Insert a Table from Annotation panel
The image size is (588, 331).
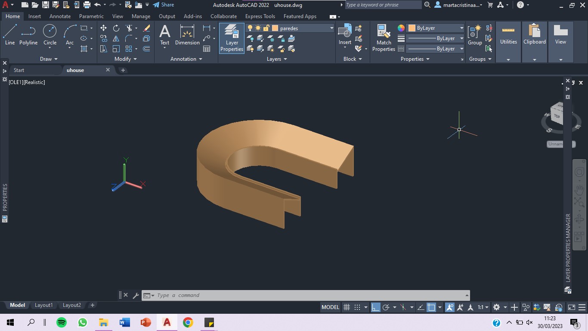click(207, 49)
